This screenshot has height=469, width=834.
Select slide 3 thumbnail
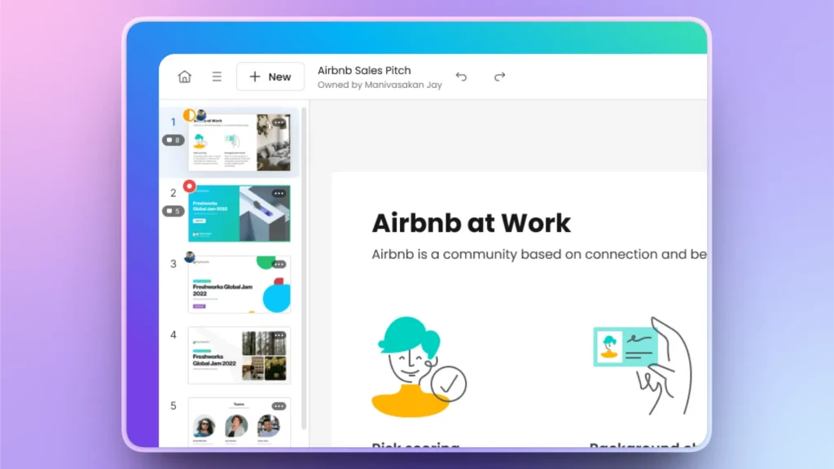[239, 284]
